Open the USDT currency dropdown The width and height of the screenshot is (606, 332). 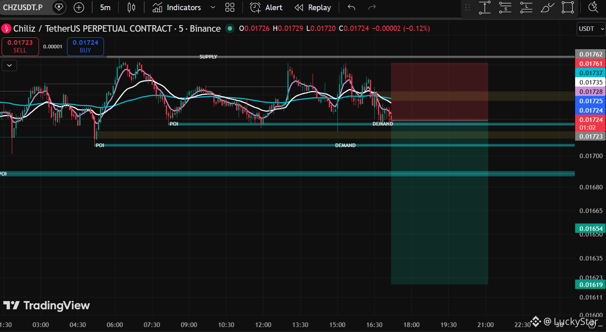(591, 29)
